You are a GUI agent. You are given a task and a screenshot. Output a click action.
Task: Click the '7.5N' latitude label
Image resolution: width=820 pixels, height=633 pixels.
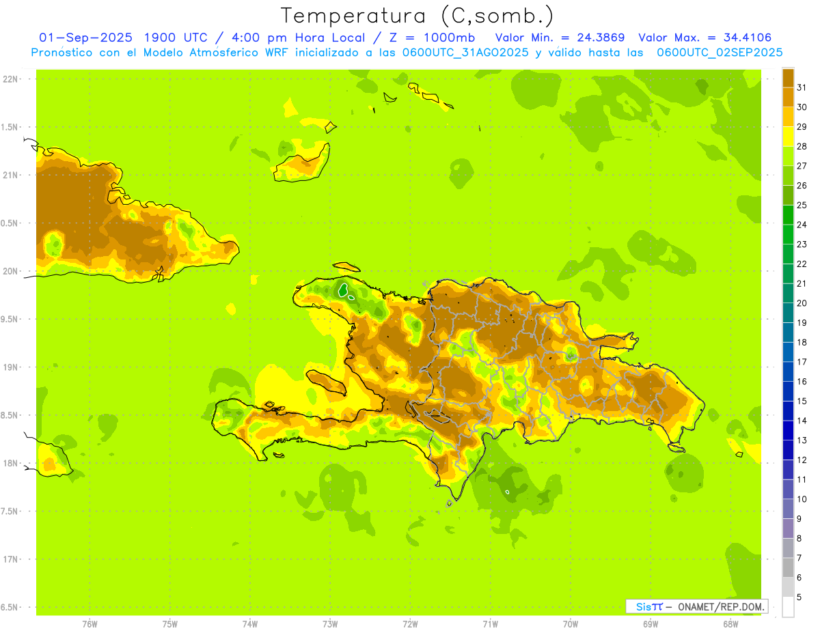point(10,511)
